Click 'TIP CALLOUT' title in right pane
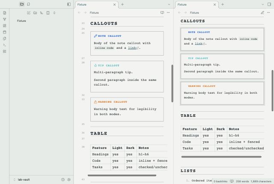274x184 pixels. tap(198, 58)
